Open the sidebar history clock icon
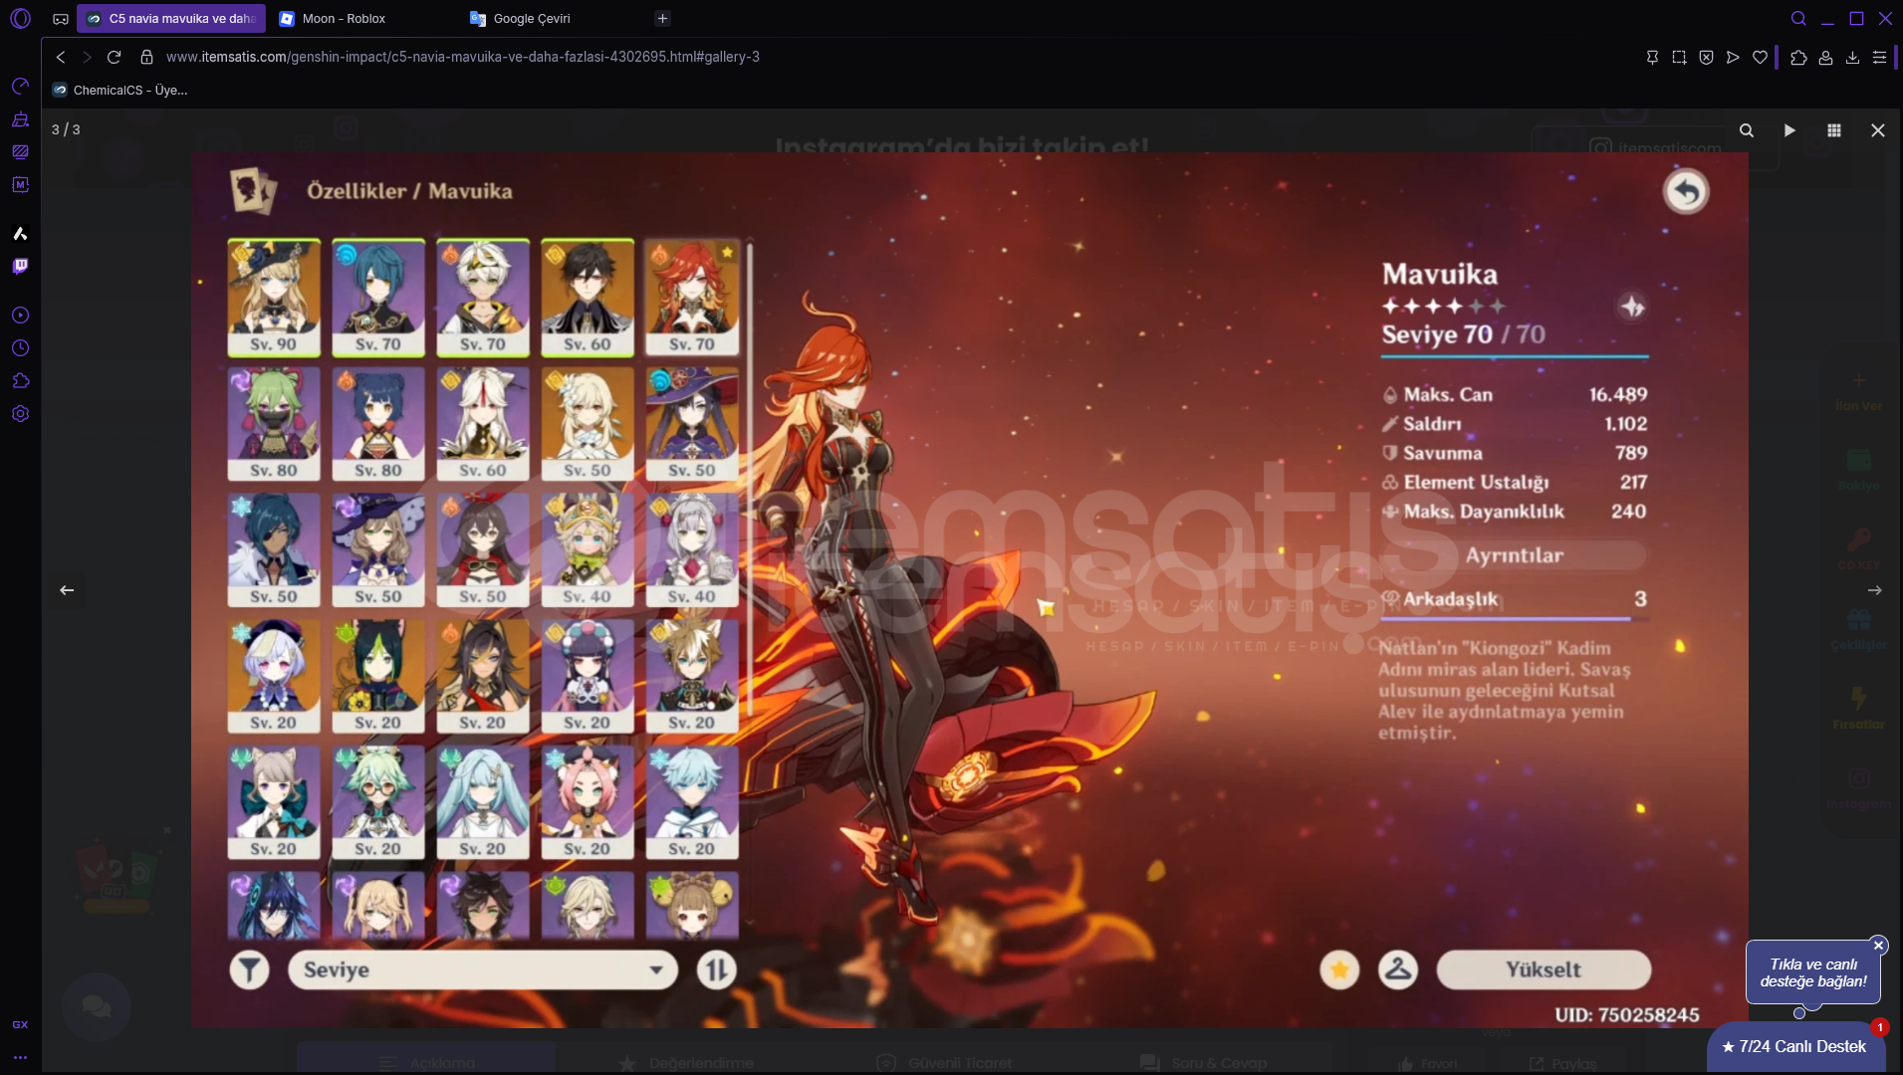Viewport: 1903px width, 1075px height. coord(20,347)
